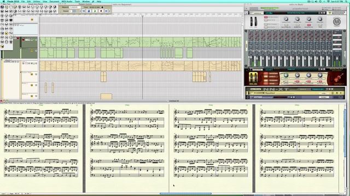Viewport: 350px width, 196px height.
Task: Click the mod wheel on Mastering Suite Combinator
Action: point(256,21)
